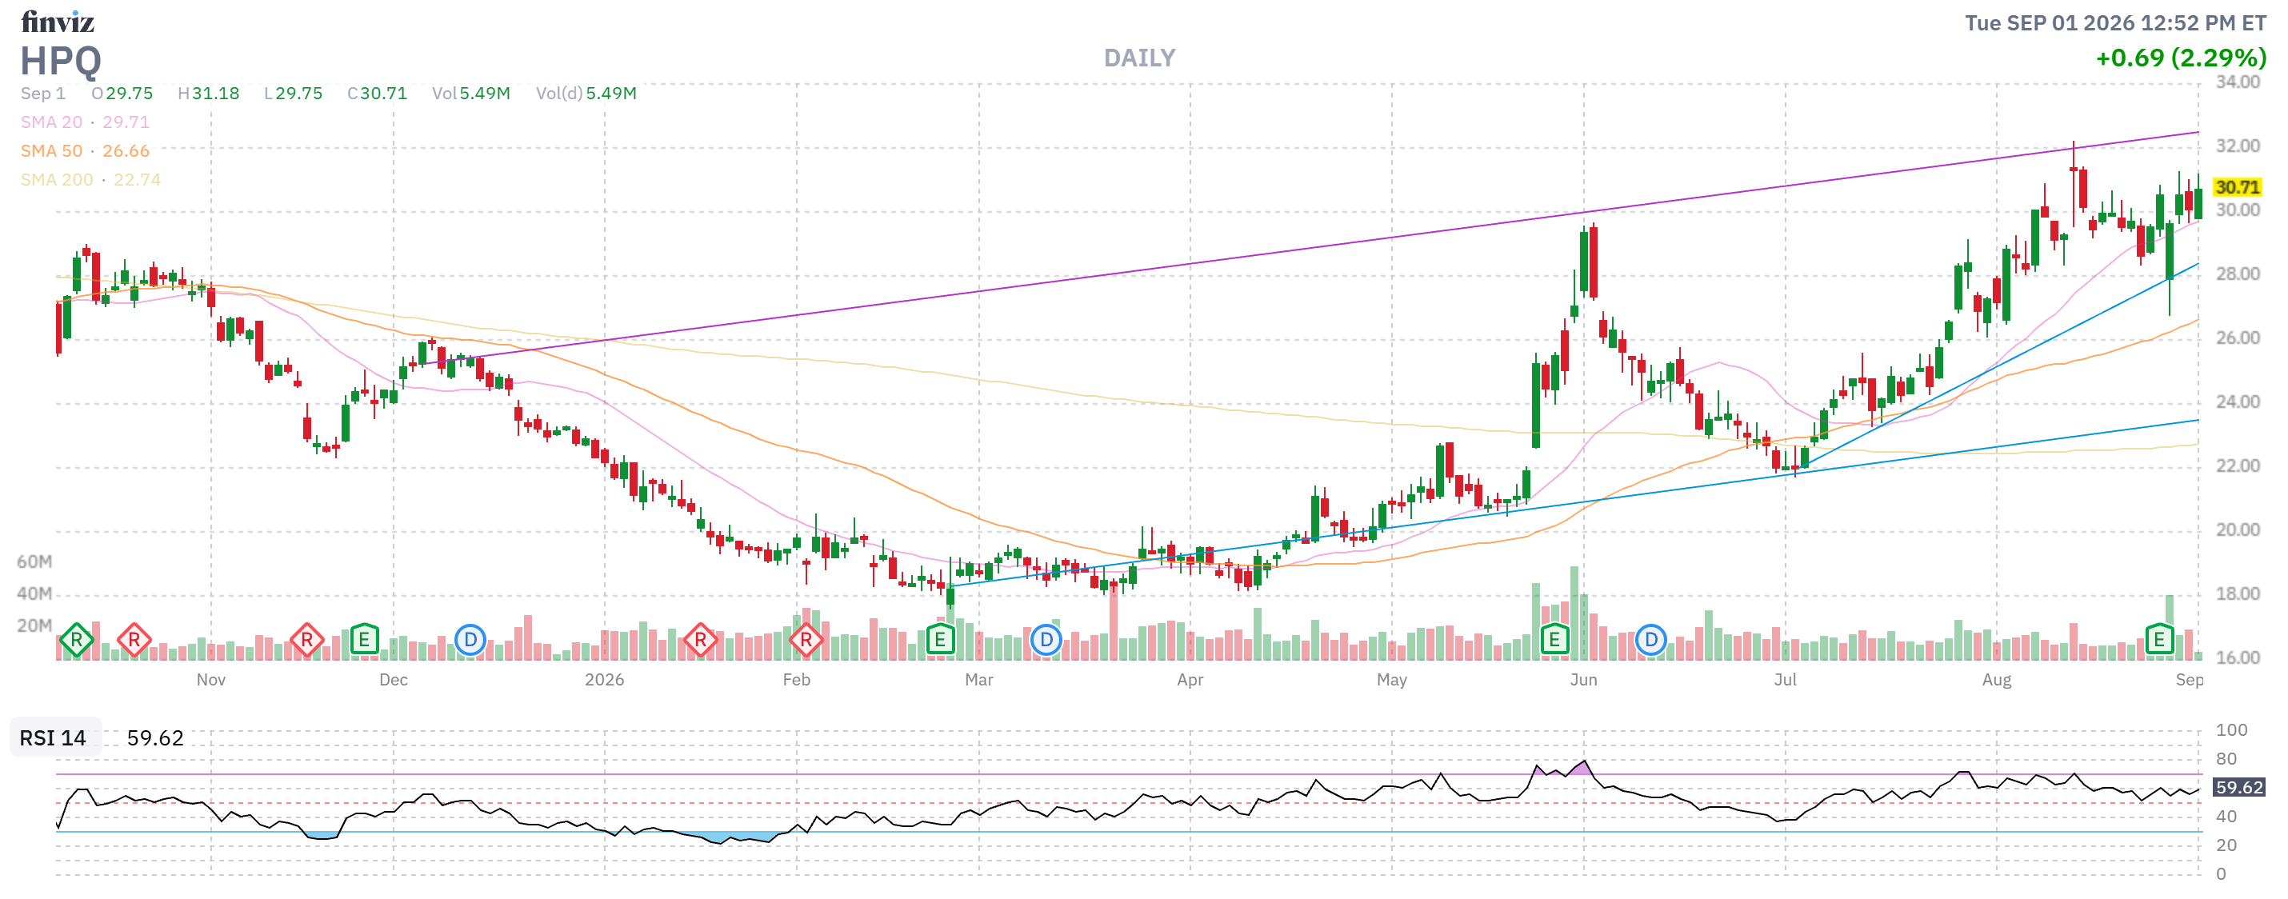The height and width of the screenshot is (899, 2288).
Task: Click the 28.00 price axis label
Action: (2238, 274)
